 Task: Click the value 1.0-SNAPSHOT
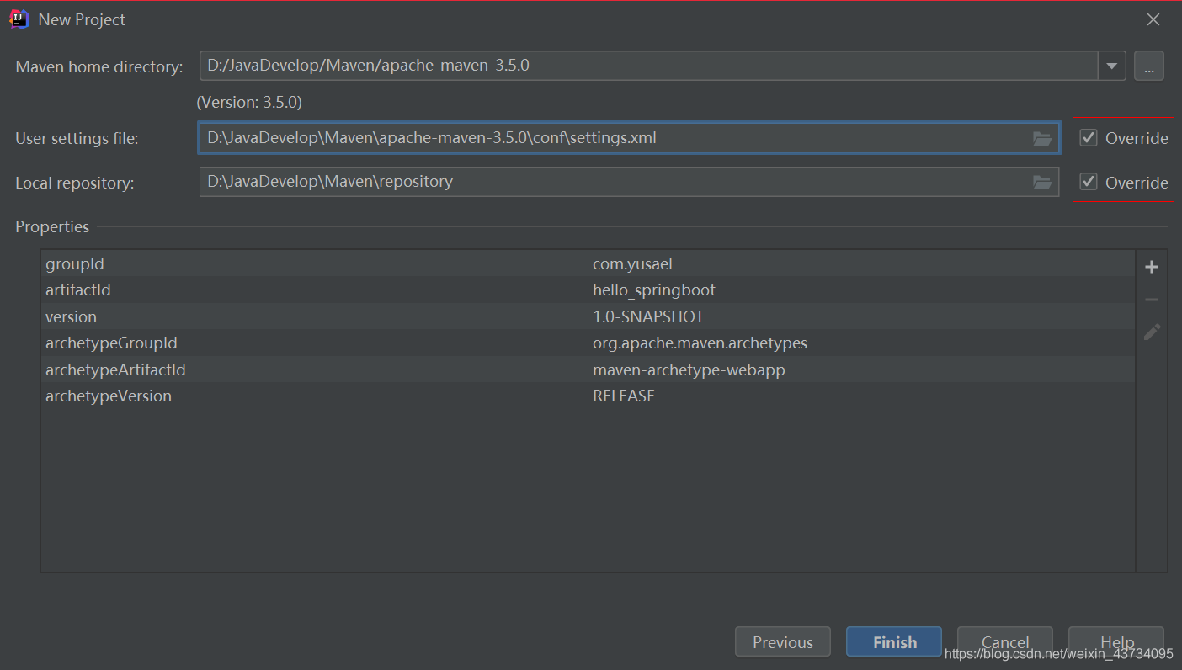pos(648,317)
